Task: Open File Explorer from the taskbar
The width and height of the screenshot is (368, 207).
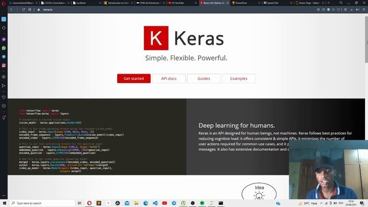Action: click(x=136, y=203)
